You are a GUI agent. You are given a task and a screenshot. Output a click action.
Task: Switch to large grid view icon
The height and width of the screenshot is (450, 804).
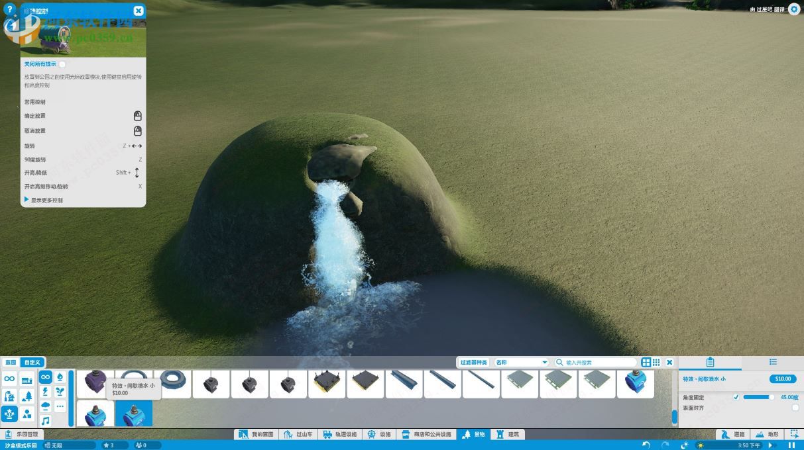(x=646, y=362)
